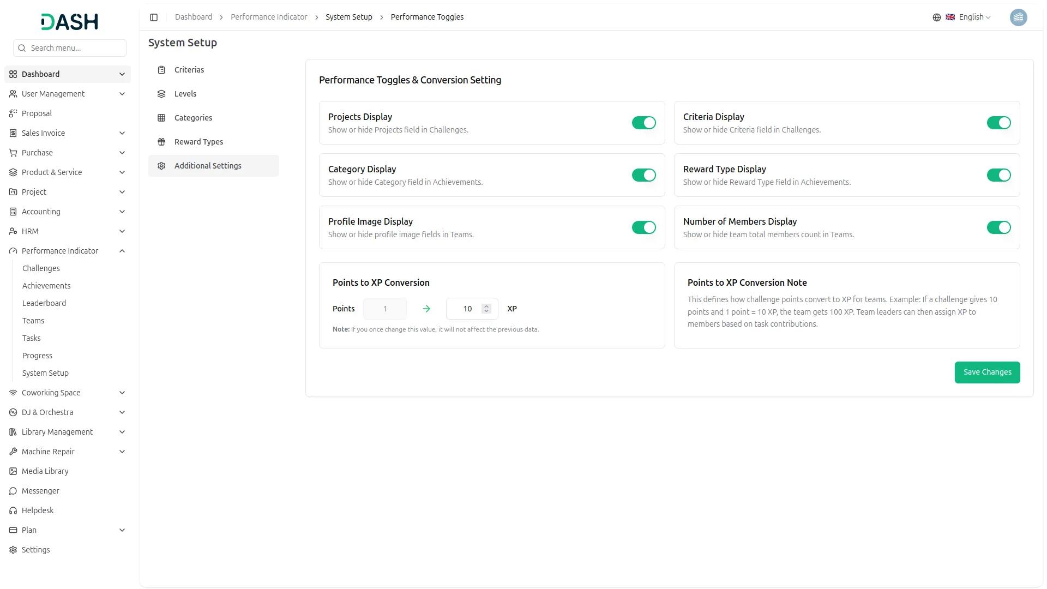Click the Save Changes button
The width and height of the screenshot is (1047, 589).
click(x=986, y=372)
